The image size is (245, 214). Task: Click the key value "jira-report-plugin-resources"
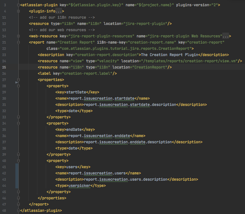(x=101, y=36)
